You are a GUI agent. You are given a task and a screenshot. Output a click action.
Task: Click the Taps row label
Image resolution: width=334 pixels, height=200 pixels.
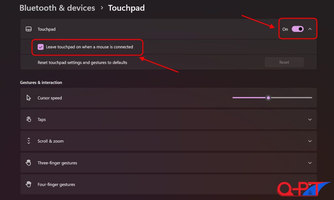[42, 120]
